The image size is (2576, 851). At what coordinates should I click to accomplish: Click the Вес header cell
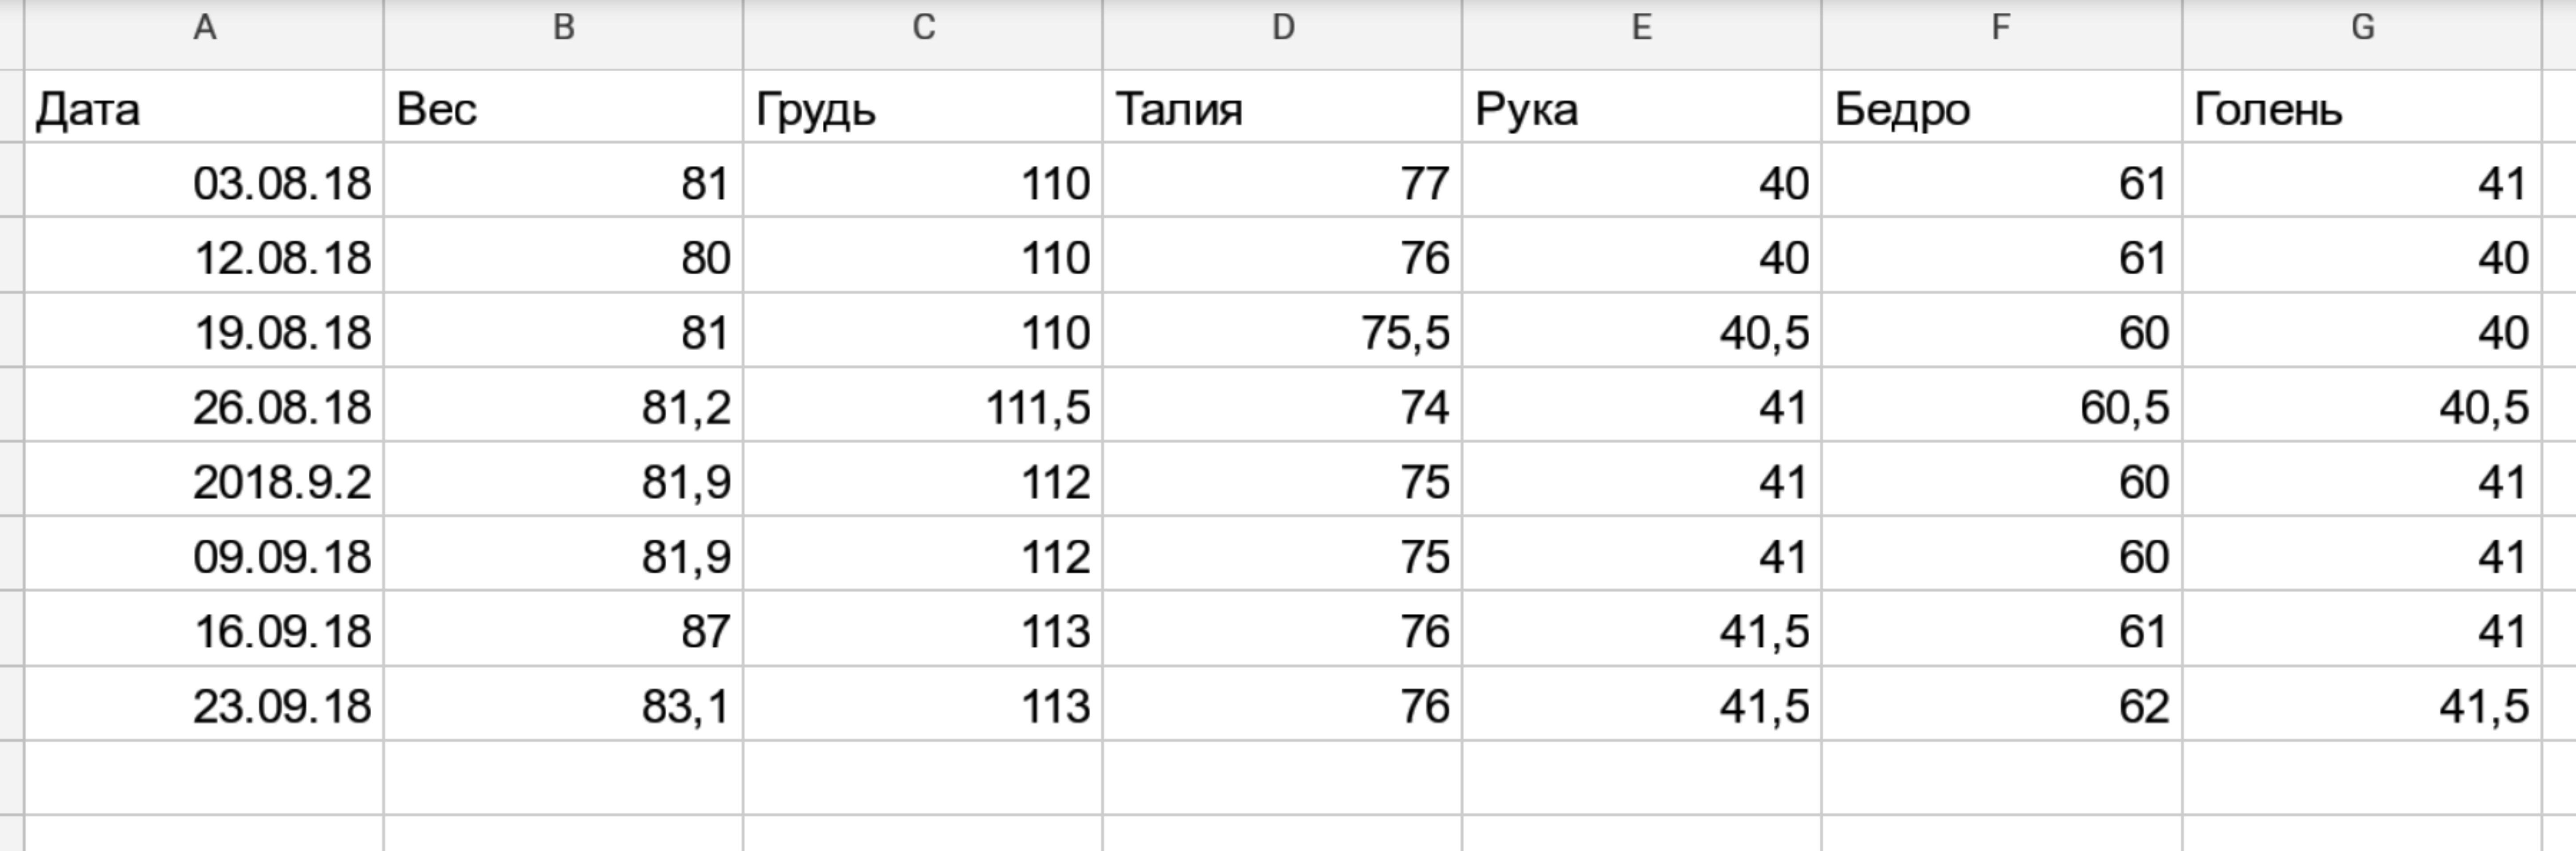tap(563, 108)
